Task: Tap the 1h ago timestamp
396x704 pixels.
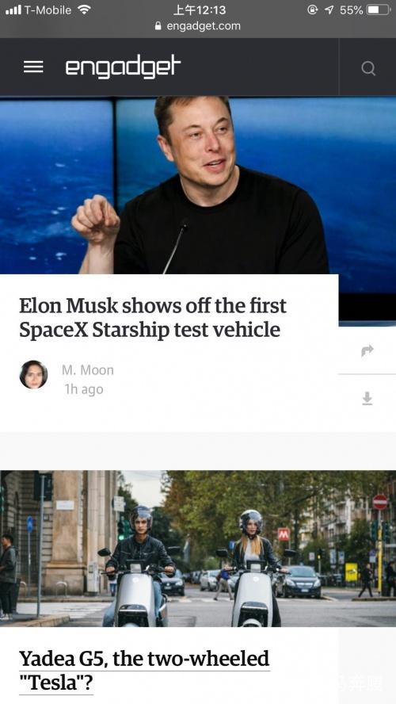Action: click(x=84, y=389)
